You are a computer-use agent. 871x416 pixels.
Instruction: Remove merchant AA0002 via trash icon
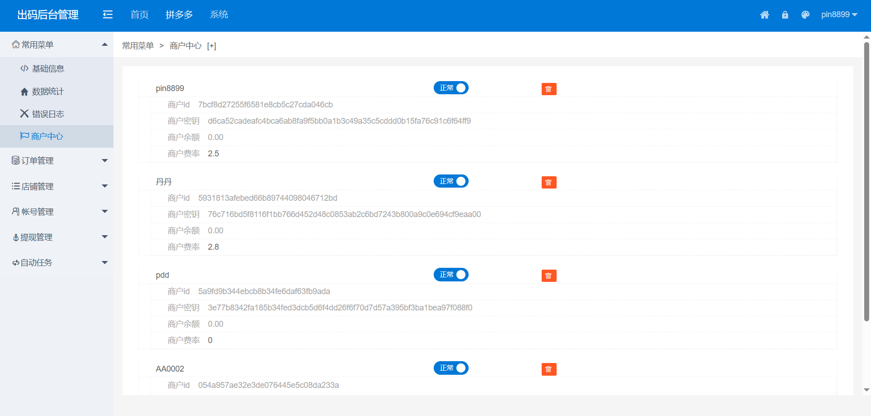point(548,369)
